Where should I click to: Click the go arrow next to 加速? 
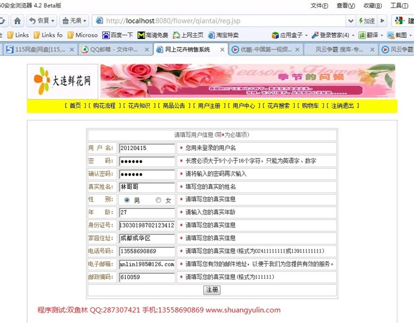pyautogui.click(x=382, y=21)
